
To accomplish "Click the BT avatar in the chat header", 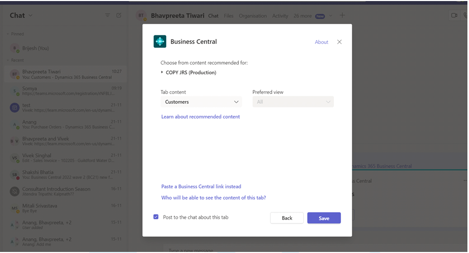I will click(141, 15).
